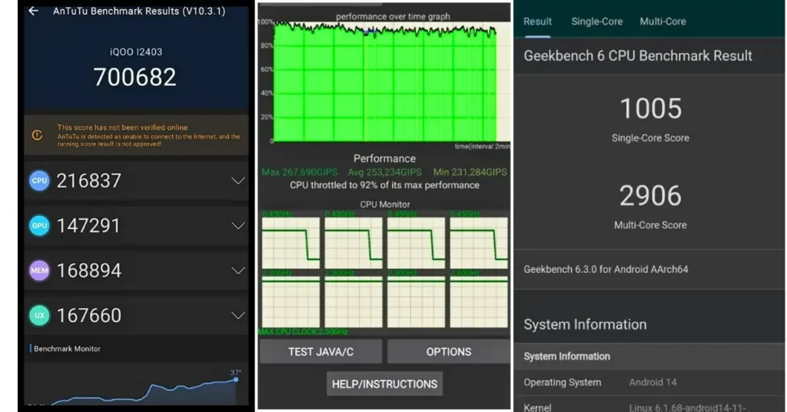Click the Kernel Linux version row
787x412 pixels.
[x=649, y=406]
